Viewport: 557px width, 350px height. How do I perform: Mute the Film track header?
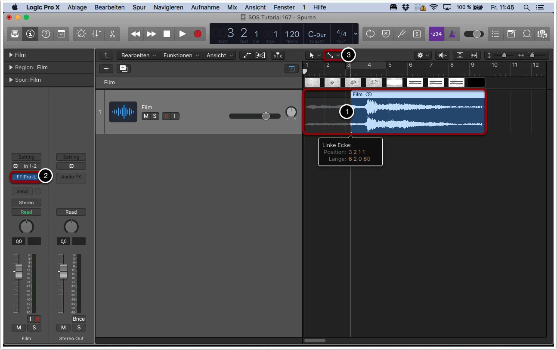[146, 116]
